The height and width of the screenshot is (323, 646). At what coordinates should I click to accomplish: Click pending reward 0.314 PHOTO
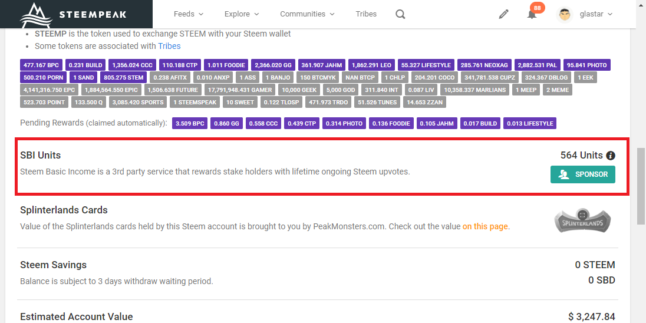pyautogui.click(x=344, y=123)
